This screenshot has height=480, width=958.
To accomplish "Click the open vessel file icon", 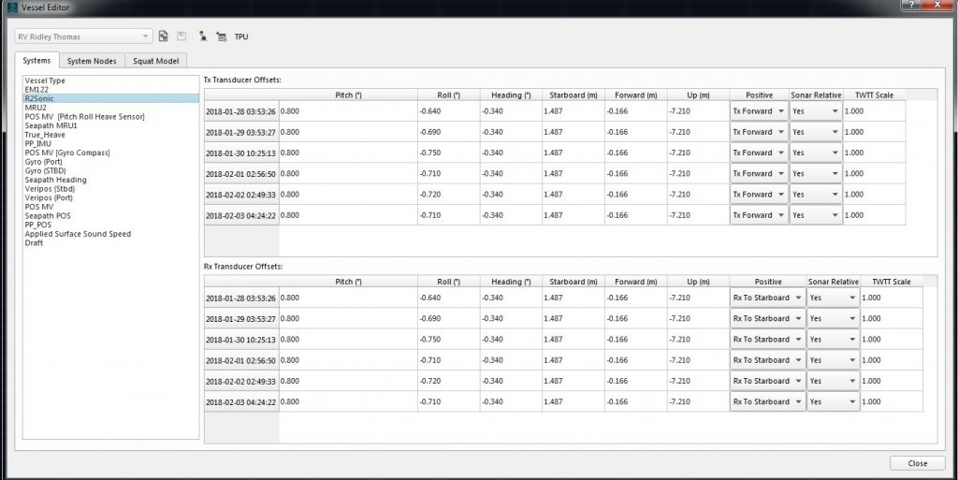I will [x=164, y=36].
